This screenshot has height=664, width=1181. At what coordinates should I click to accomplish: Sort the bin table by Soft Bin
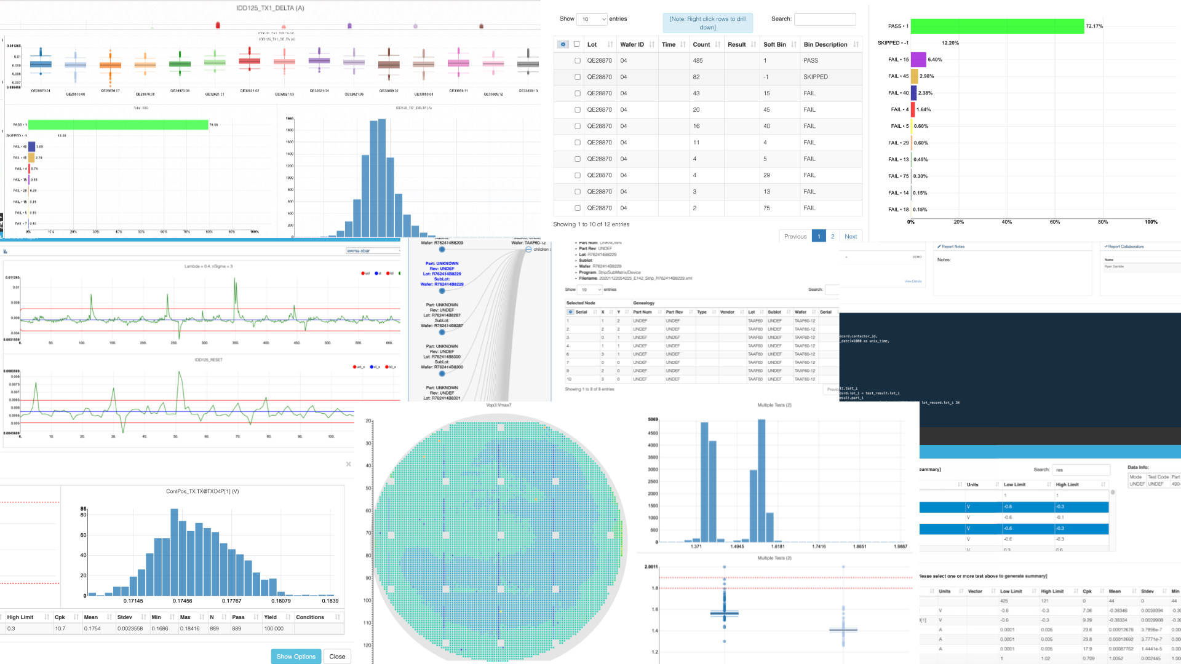tap(780, 44)
